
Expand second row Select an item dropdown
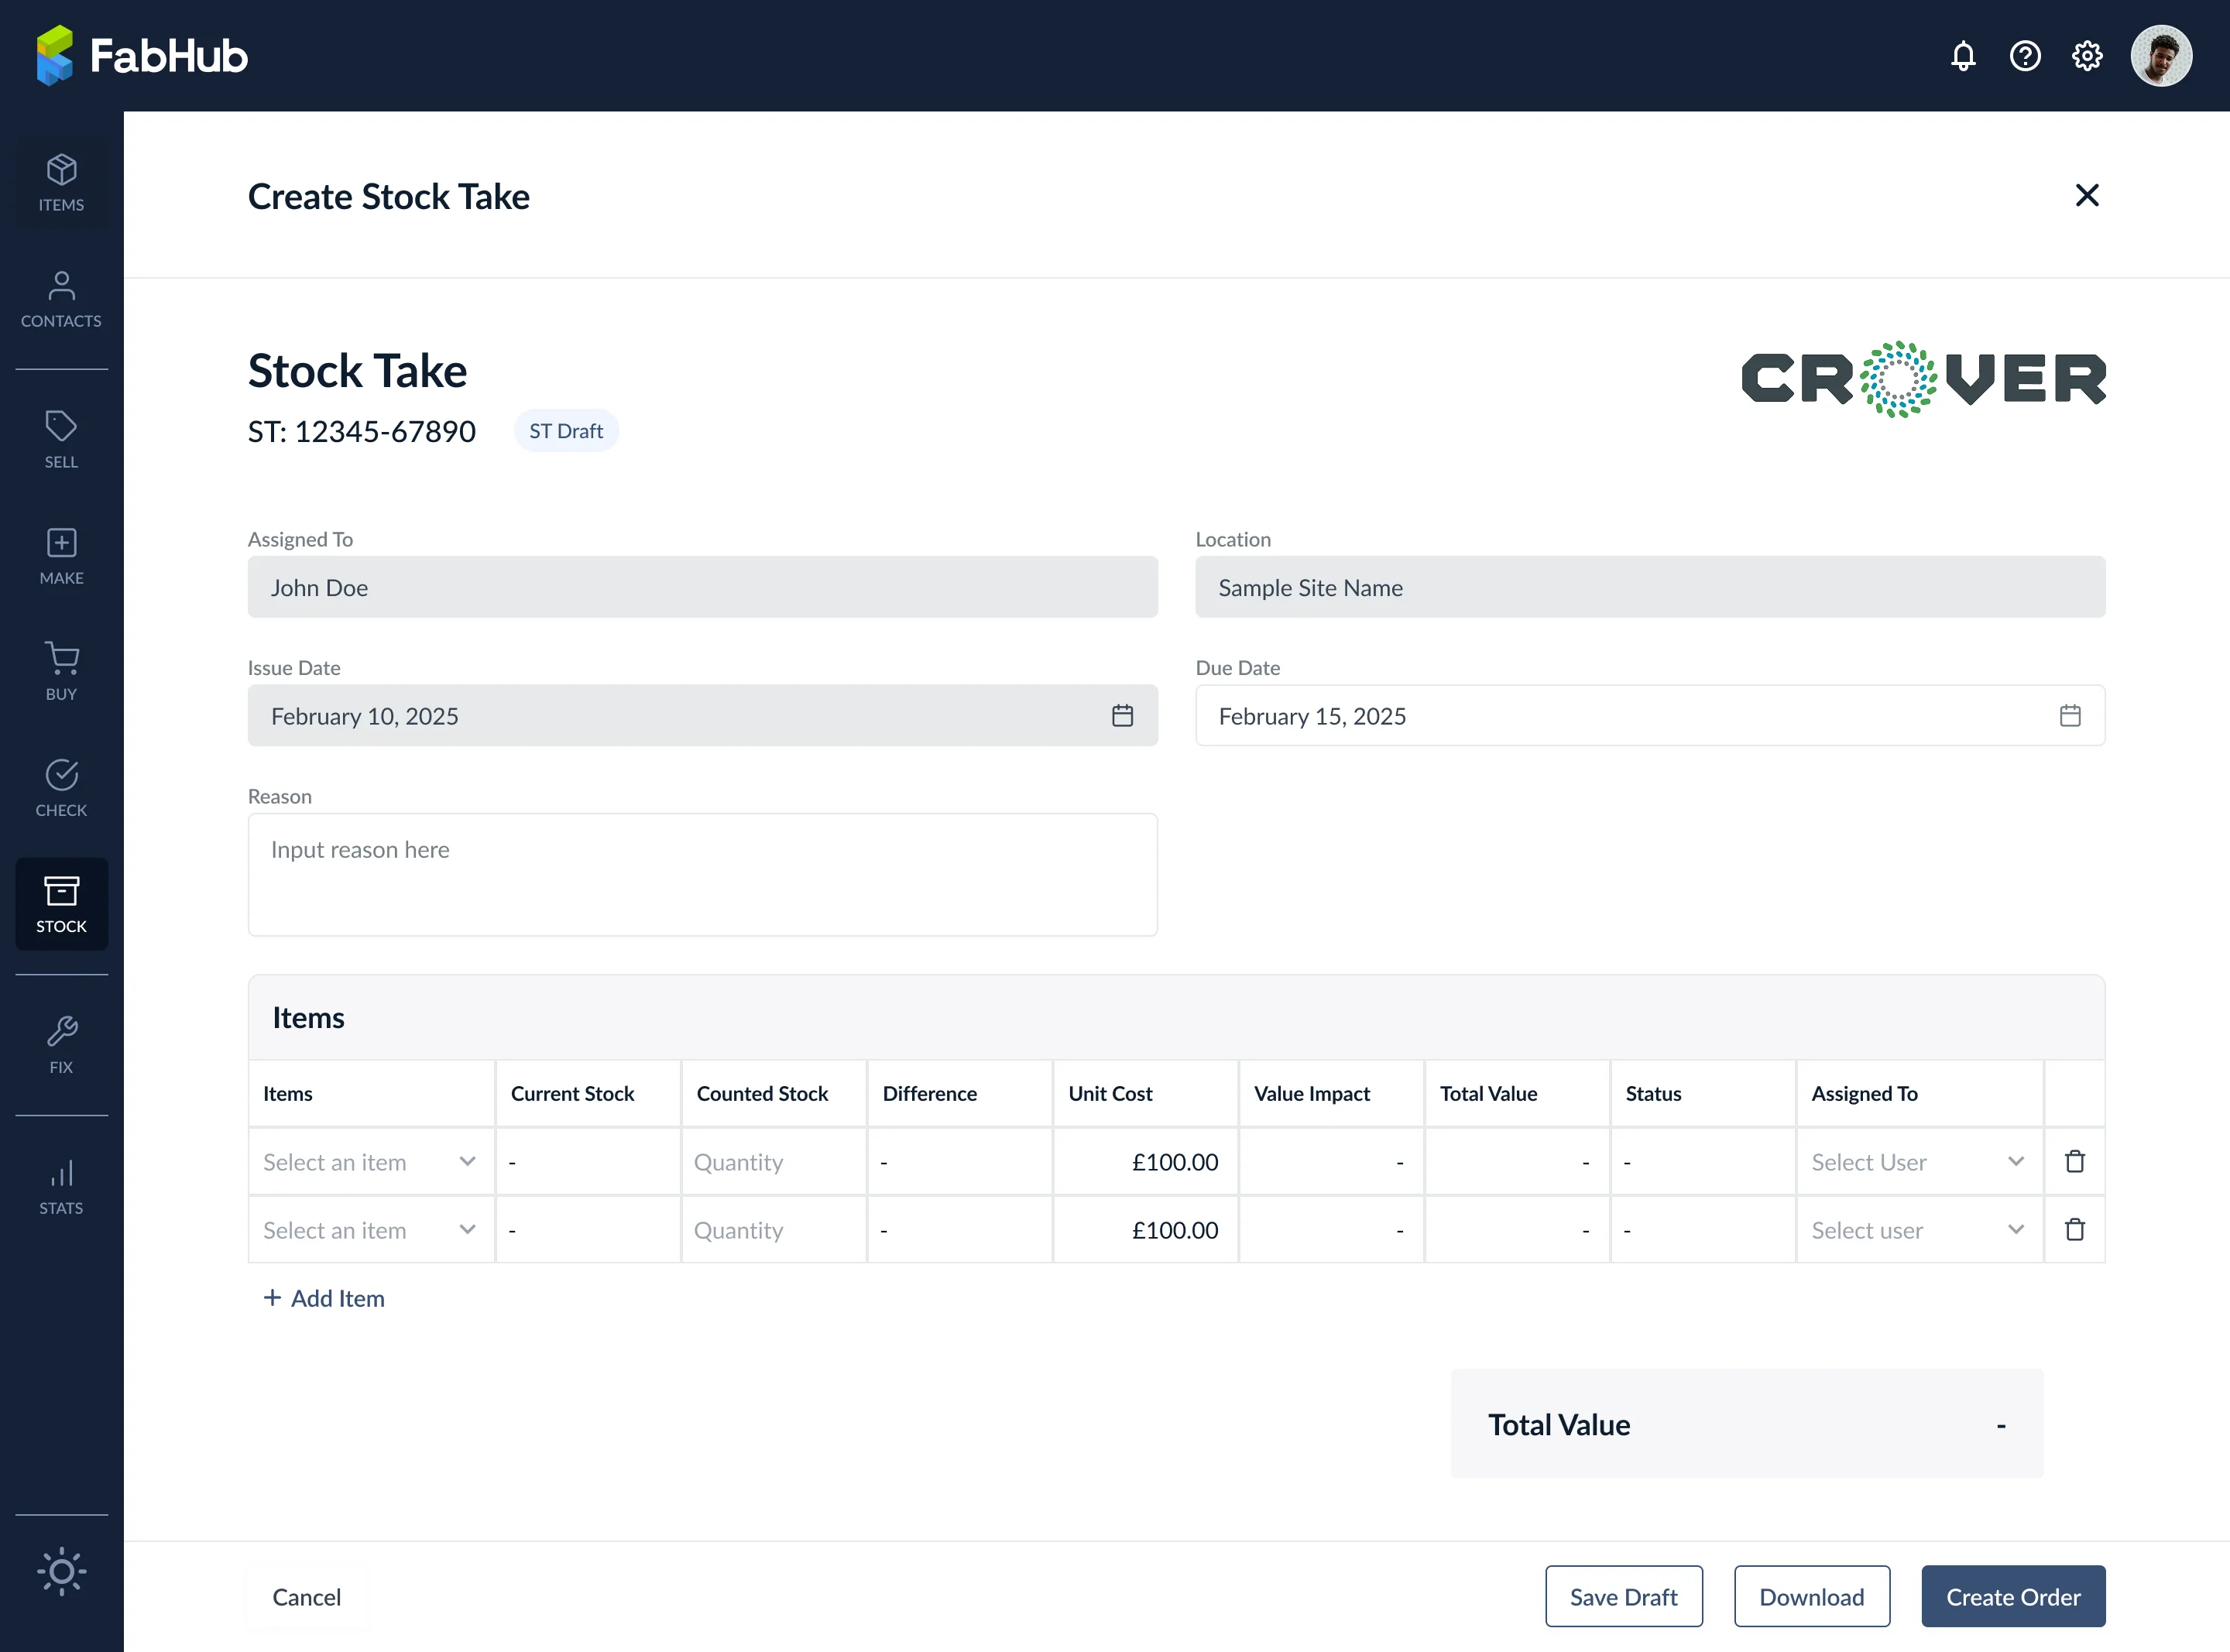pos(371,1230)
